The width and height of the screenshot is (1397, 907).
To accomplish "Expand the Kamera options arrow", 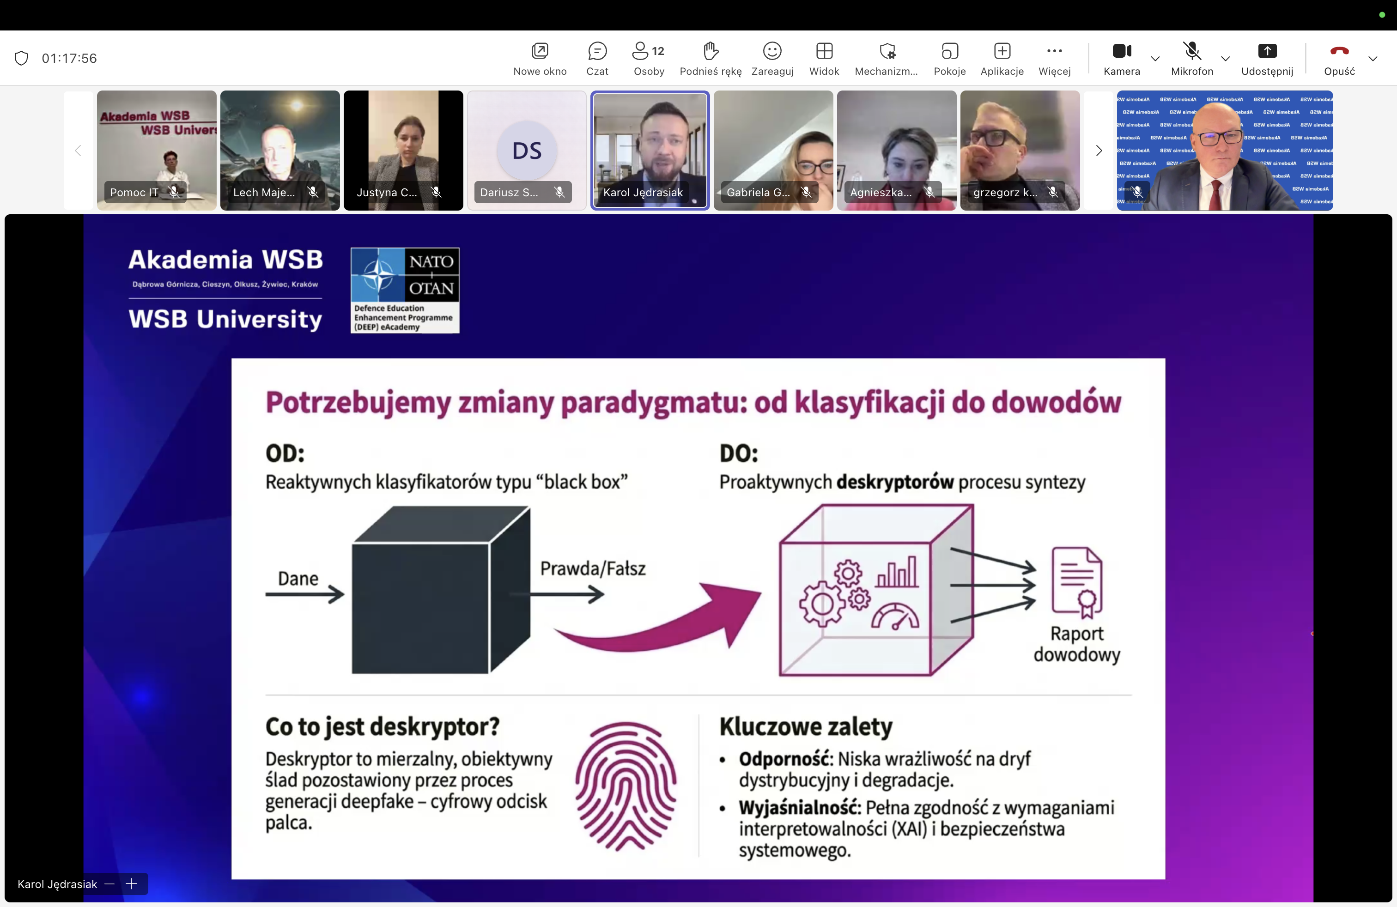I will (x=1154, y=58).
